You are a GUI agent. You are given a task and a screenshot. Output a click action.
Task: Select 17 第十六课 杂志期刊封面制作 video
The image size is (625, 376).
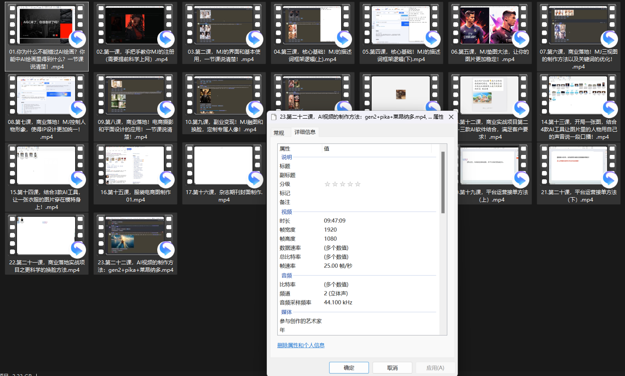click(x=224, y=166)
